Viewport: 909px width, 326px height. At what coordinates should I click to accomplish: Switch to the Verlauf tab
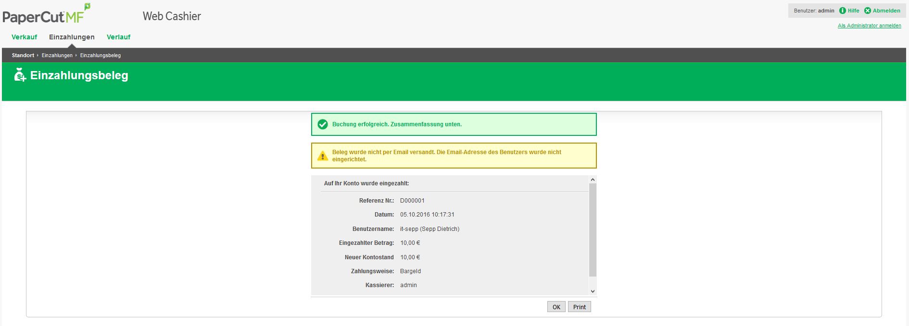coord(118,37)
